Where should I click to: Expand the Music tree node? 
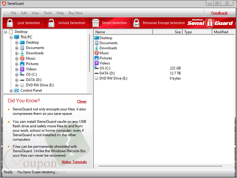coord(17,59)
